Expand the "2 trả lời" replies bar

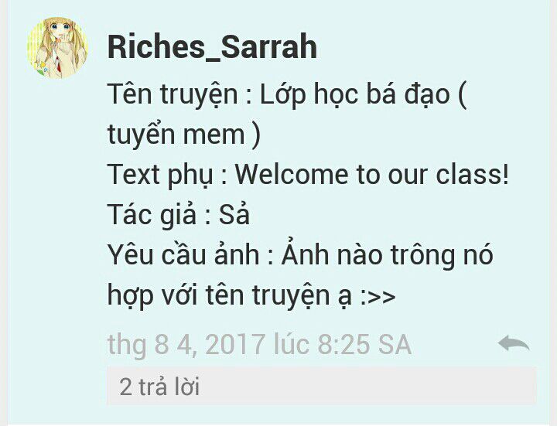tap(321, 386)
